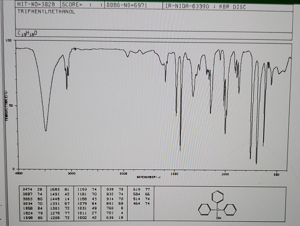The width and height of the screenshot is (300, 226).
Task: Select the 1275 entry in peak table
Action: tap(60, 213)
